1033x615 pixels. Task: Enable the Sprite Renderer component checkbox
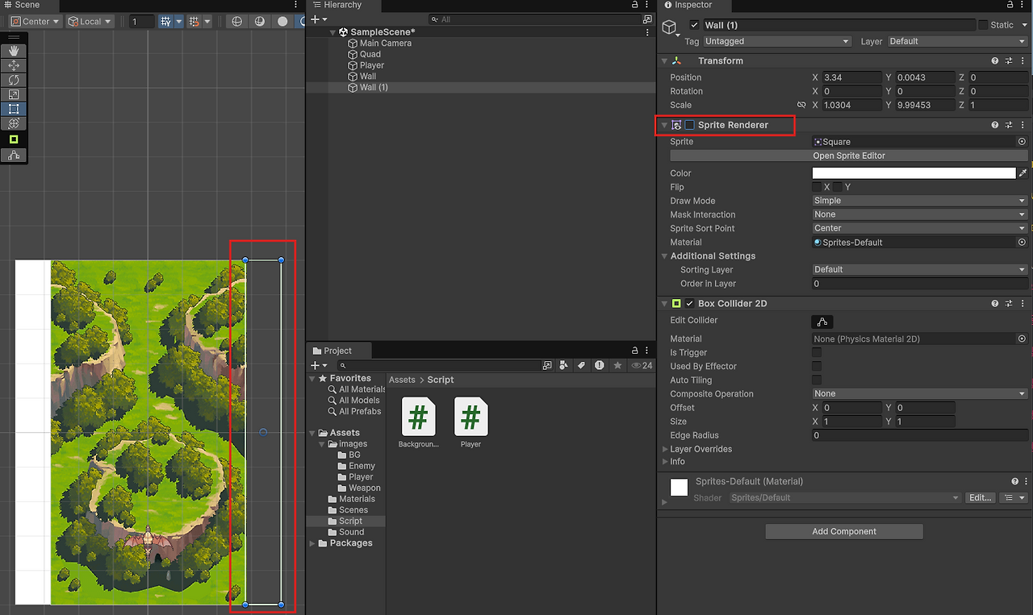[689, 125]
